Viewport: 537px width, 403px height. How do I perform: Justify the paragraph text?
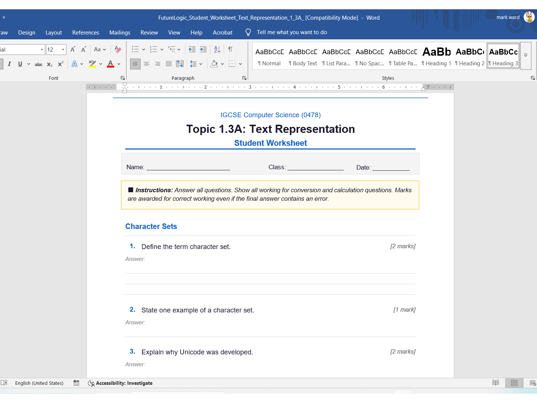(x=169, y=64)
